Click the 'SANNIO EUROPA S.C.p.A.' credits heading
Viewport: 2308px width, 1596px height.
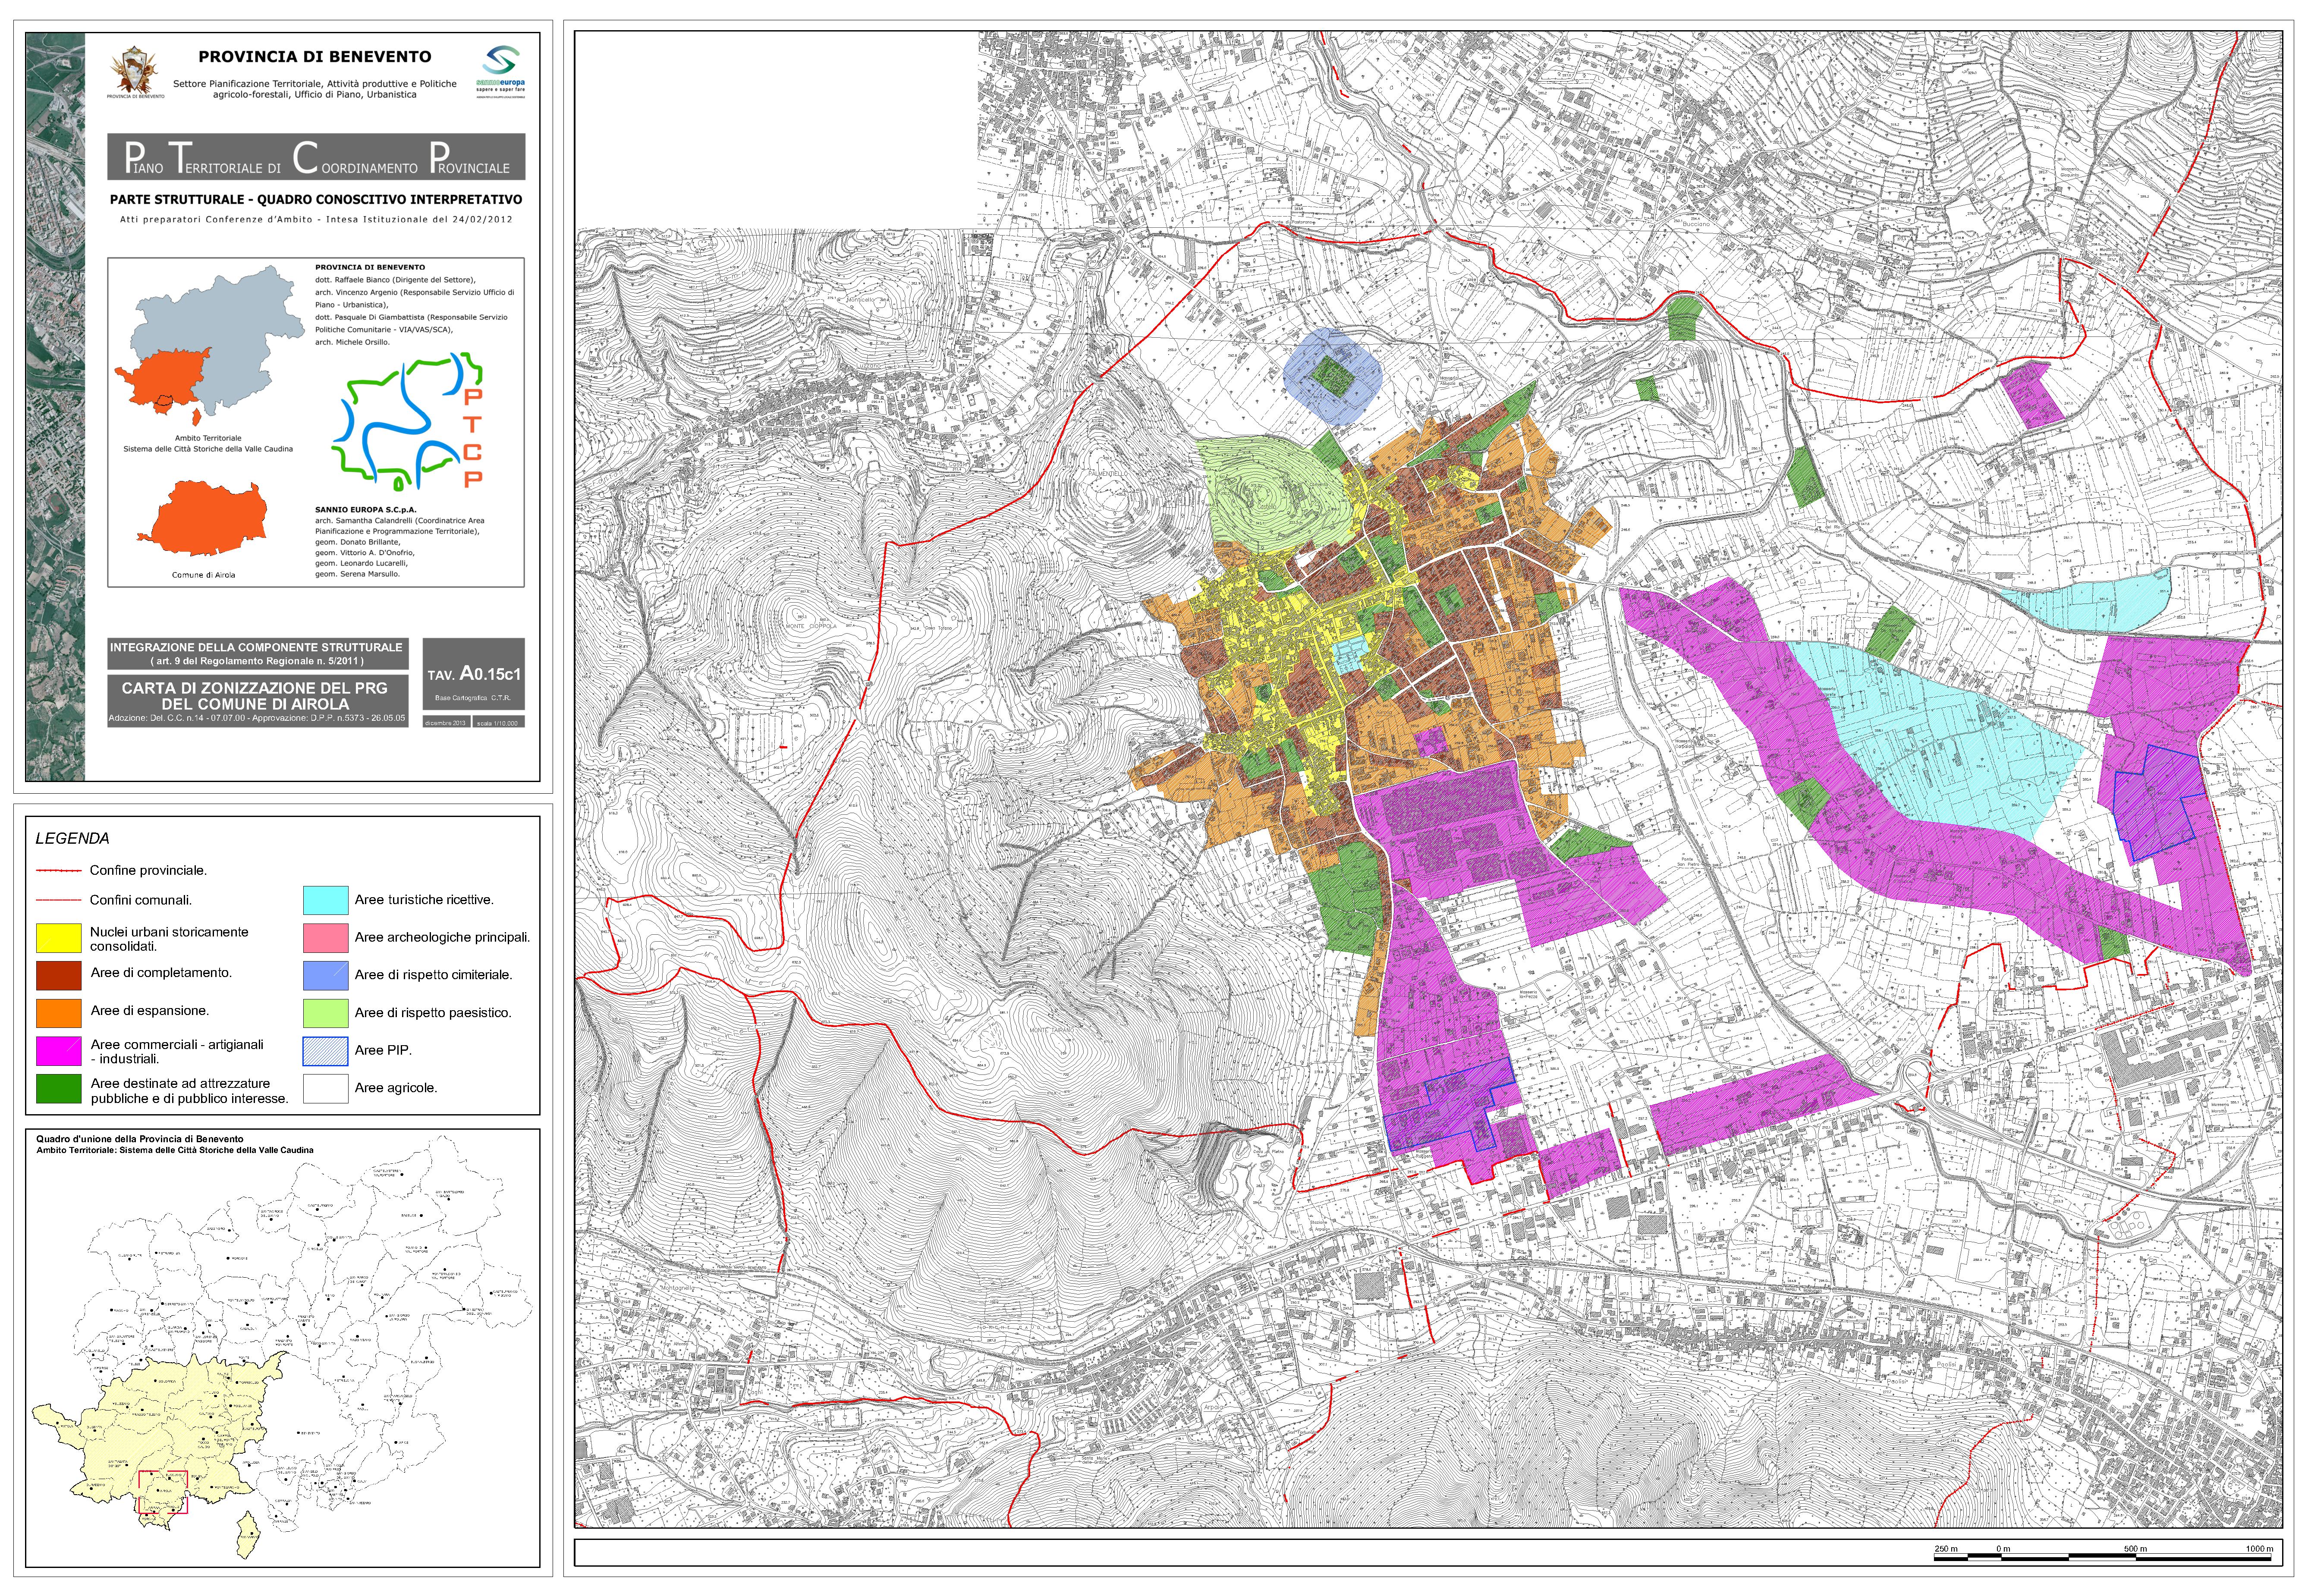click(x=366, y=510)
